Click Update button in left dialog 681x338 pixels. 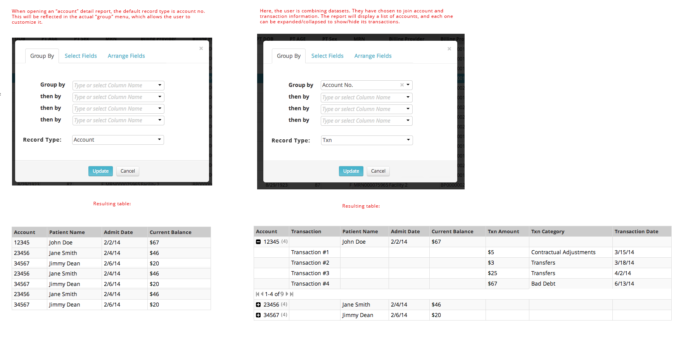[100, 171]
